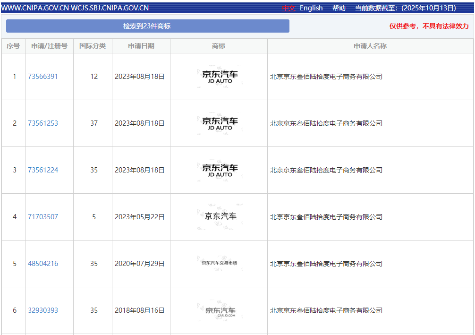475x335 pixels.
Task: Switch language to 中文
Action: tap(288, 8)
